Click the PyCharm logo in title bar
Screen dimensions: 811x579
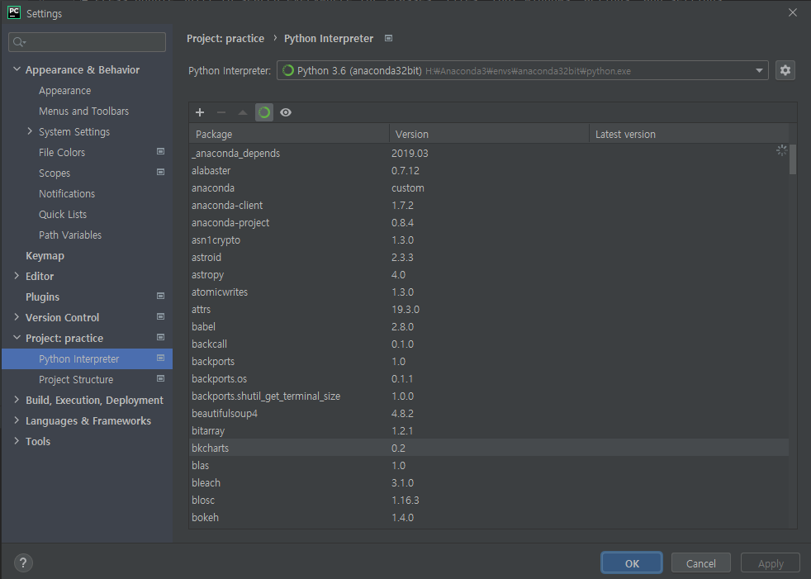14,13
